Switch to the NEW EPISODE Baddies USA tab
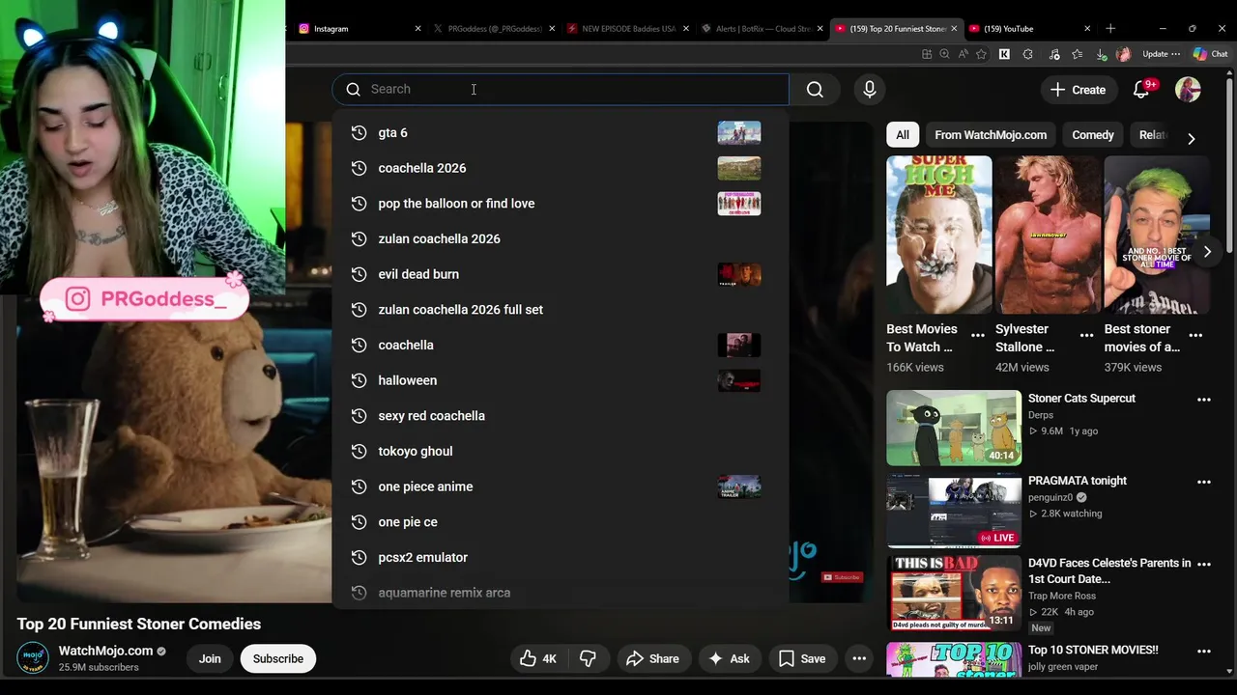Image resolution: width=1237 pixels, height=695 pixels. click(x=626, y=28)
